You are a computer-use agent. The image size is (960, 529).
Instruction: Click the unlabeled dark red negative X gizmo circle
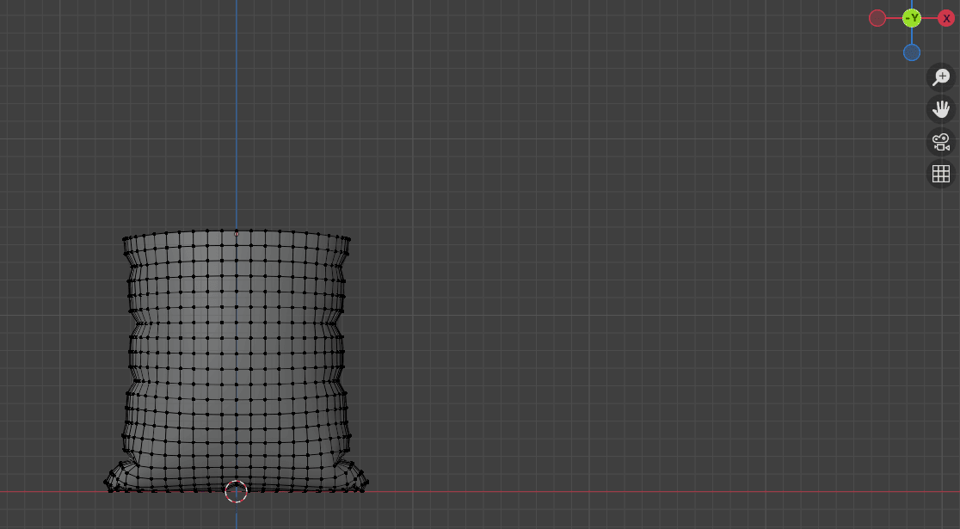coord(877,18)
